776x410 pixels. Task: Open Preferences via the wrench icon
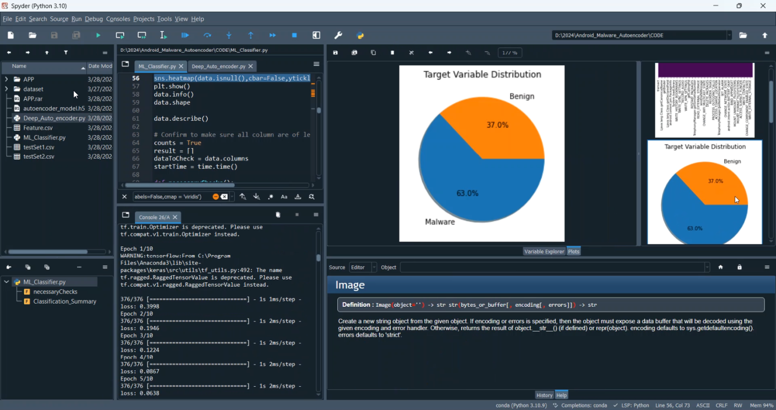(x=338, y=35)
